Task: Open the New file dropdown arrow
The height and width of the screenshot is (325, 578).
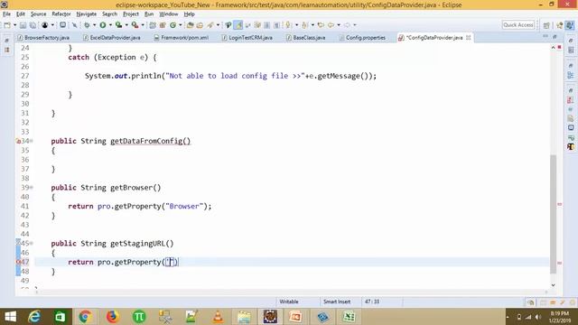Action: click(14, 25)
